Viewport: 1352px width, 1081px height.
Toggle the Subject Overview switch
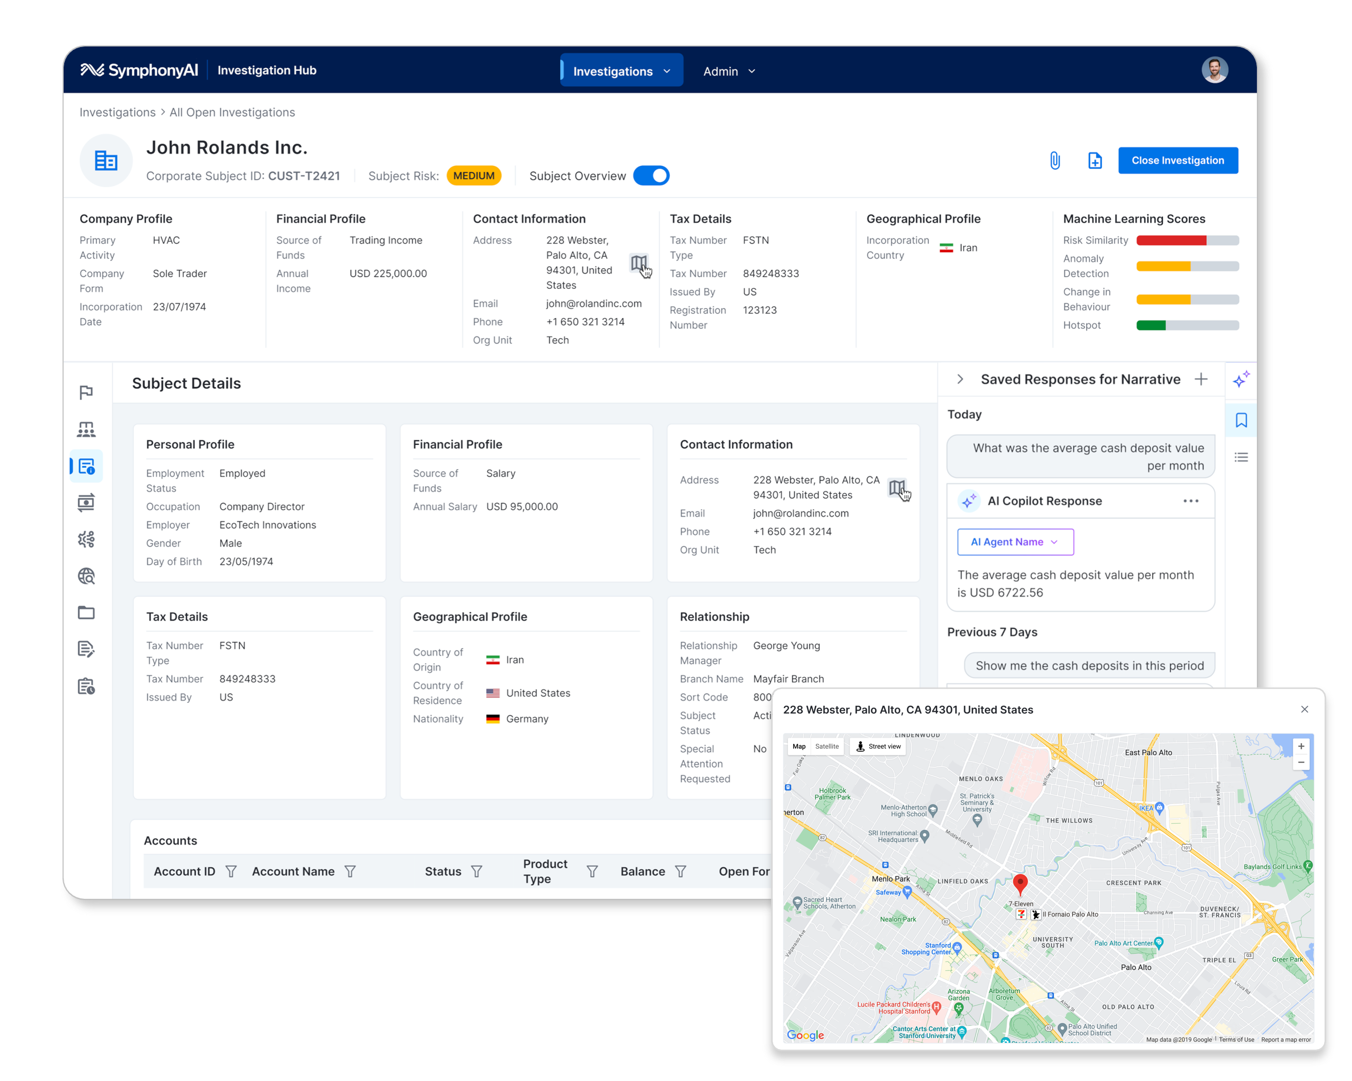point(651,176)
